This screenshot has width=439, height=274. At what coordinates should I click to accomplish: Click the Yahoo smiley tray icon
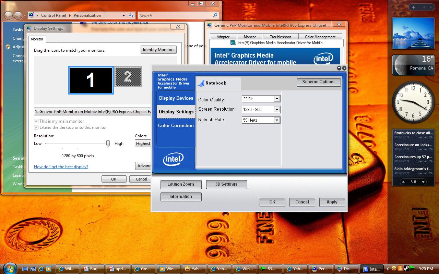(x=394, y=269)
